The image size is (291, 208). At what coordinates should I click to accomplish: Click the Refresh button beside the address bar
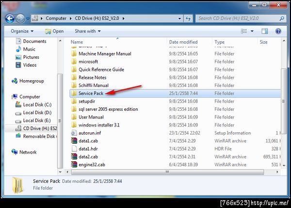[188, 18]
